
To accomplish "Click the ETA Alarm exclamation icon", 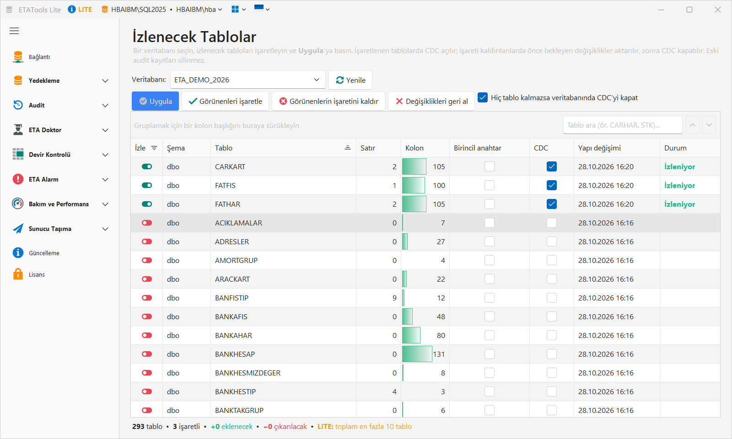I will pos(18,179).
